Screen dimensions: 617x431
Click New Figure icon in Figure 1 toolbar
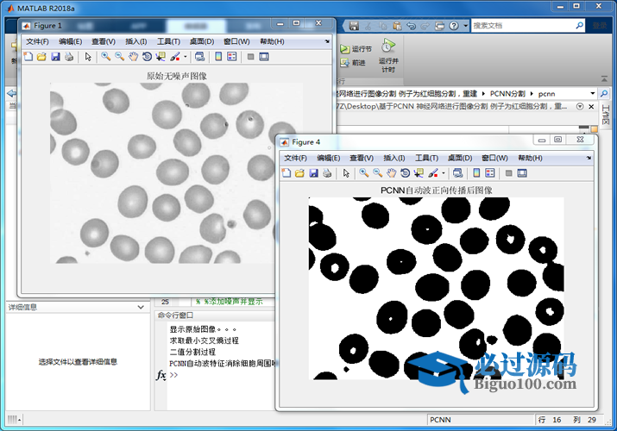click(28, 57)
